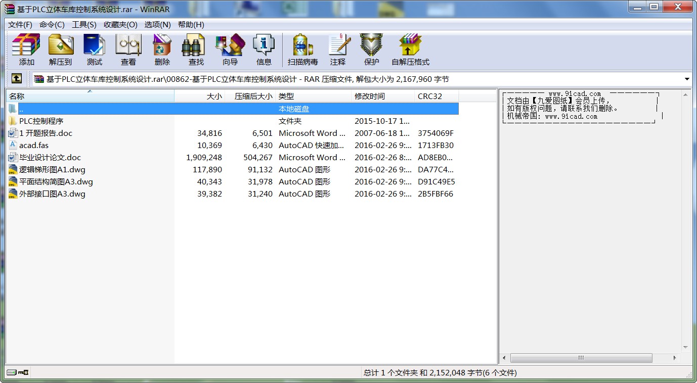Select the file 平面结构简图A3.dwg
Image resolution: width=697 pixels, height=383 pixels.
click(x=56, y=181)
